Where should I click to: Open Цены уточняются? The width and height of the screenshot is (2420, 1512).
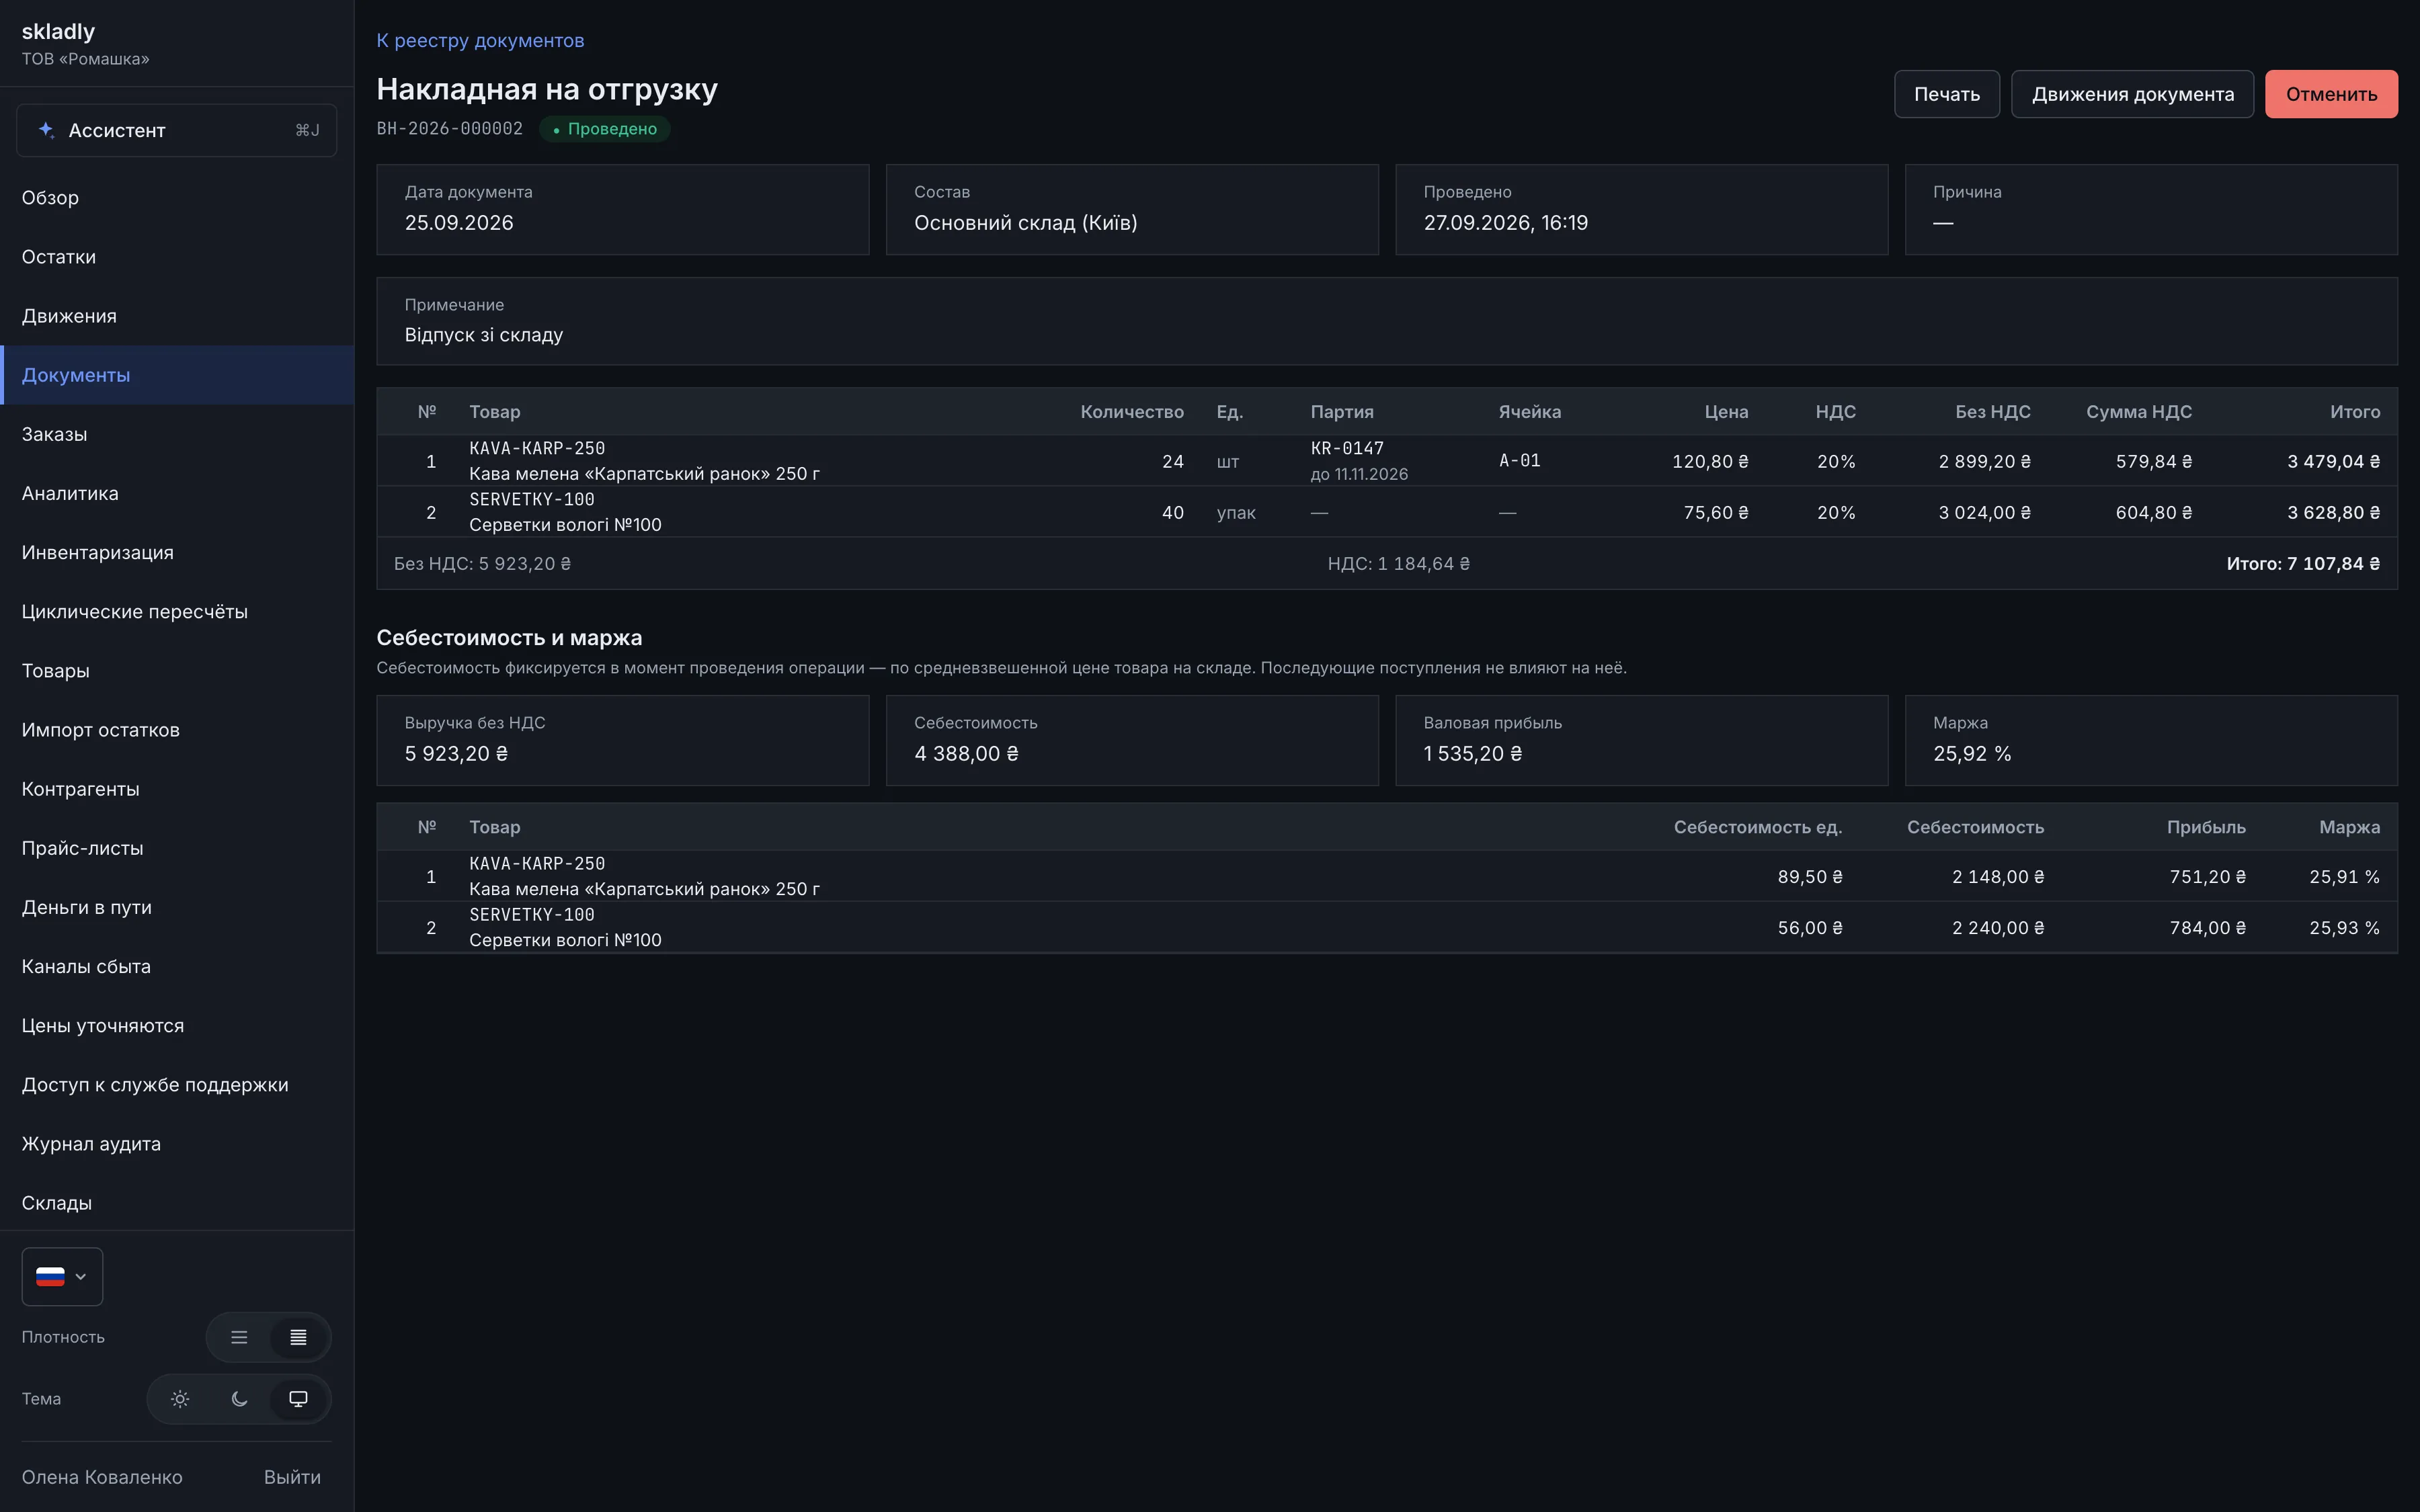(177, 1025)
